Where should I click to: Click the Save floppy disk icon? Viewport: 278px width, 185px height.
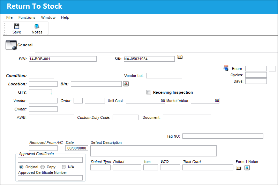(17, 26)
